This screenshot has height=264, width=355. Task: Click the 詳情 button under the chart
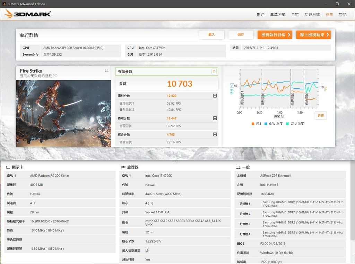click(321, 116)
